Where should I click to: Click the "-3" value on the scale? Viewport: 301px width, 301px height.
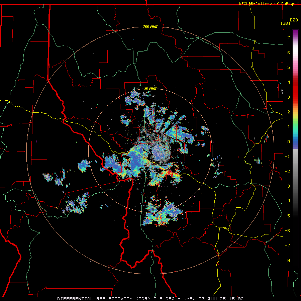click(287, 186)
